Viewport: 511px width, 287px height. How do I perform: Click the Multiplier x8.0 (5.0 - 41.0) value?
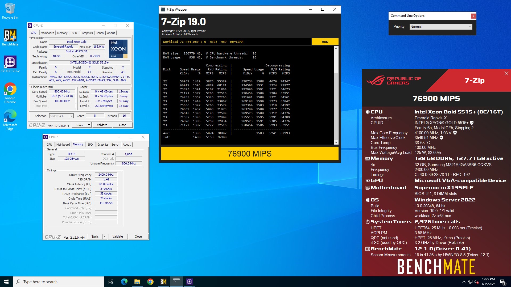(62, 96)
